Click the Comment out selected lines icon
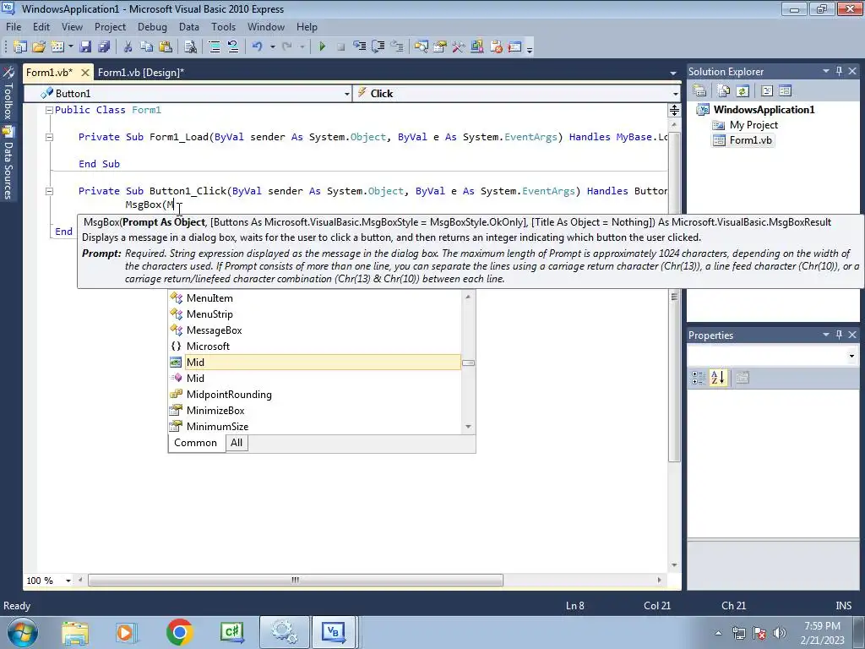This screenshot has width=865, height=649. point(215,47)
